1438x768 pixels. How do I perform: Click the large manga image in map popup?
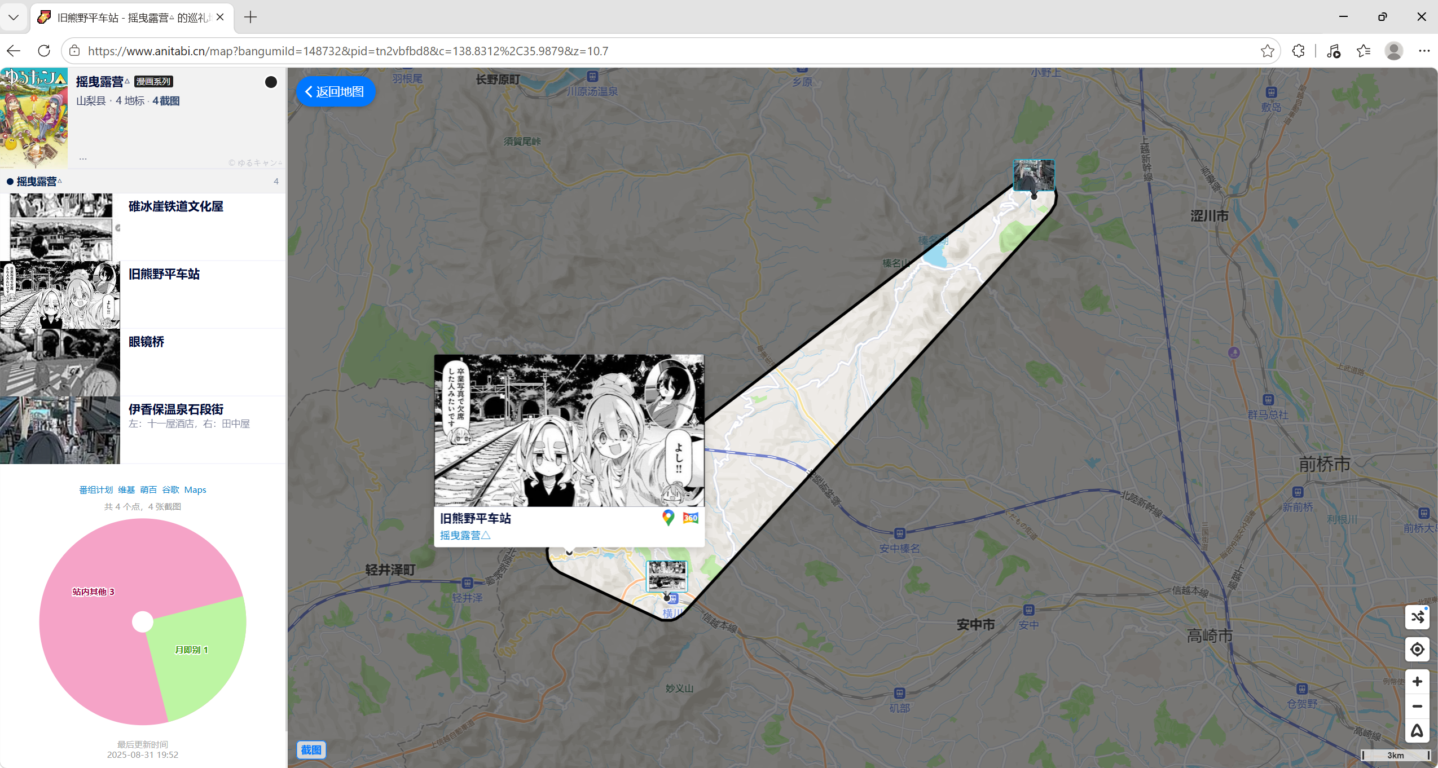569,430
